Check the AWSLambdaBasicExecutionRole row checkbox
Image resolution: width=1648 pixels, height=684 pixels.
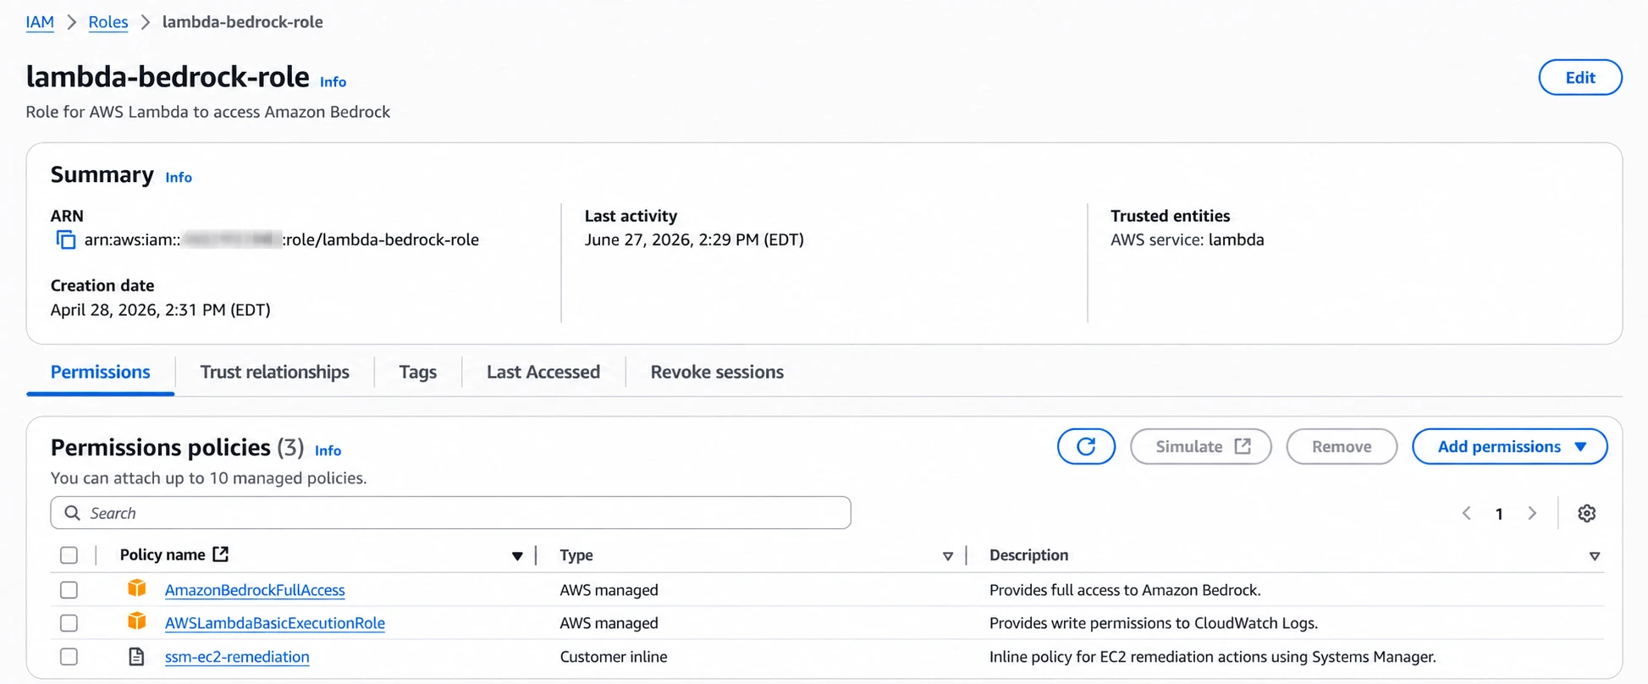coord(69,623)
